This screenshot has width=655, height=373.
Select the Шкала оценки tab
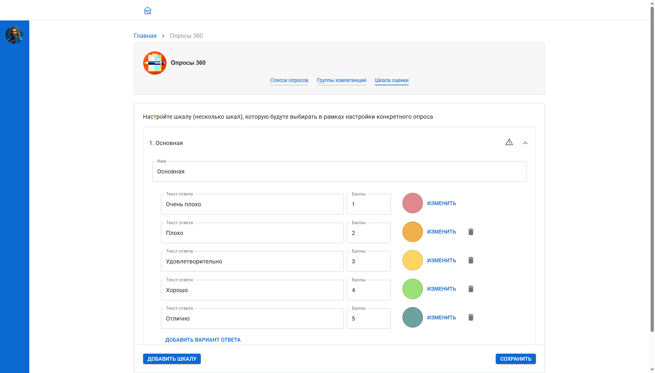tap(392, 80)
